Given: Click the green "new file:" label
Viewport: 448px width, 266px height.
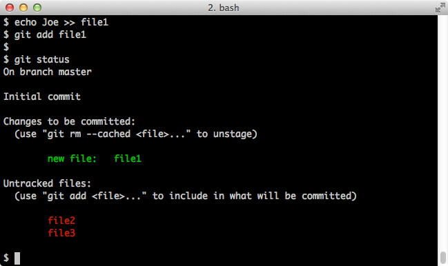Looking at the screenshot, I should (x=72, y=158).
